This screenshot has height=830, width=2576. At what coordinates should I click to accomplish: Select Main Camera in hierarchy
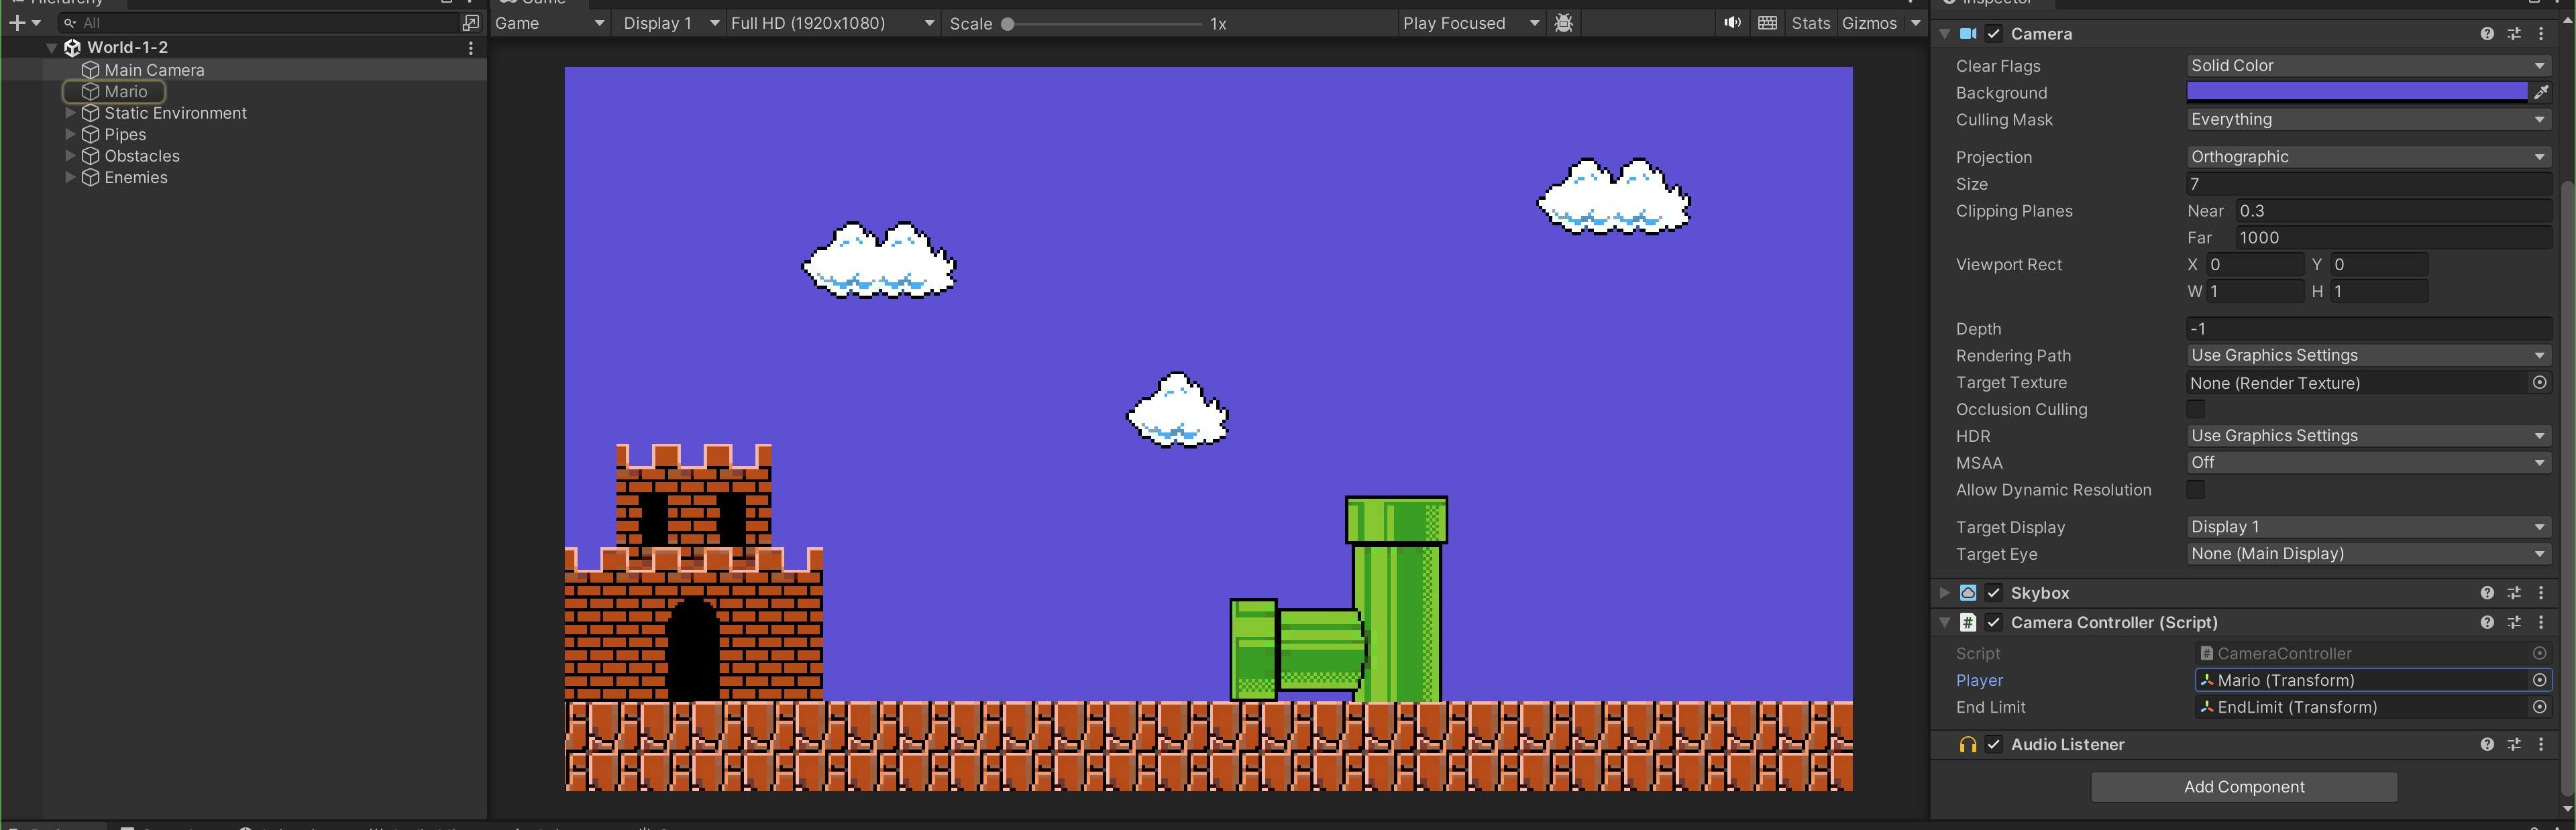[154, 70]
